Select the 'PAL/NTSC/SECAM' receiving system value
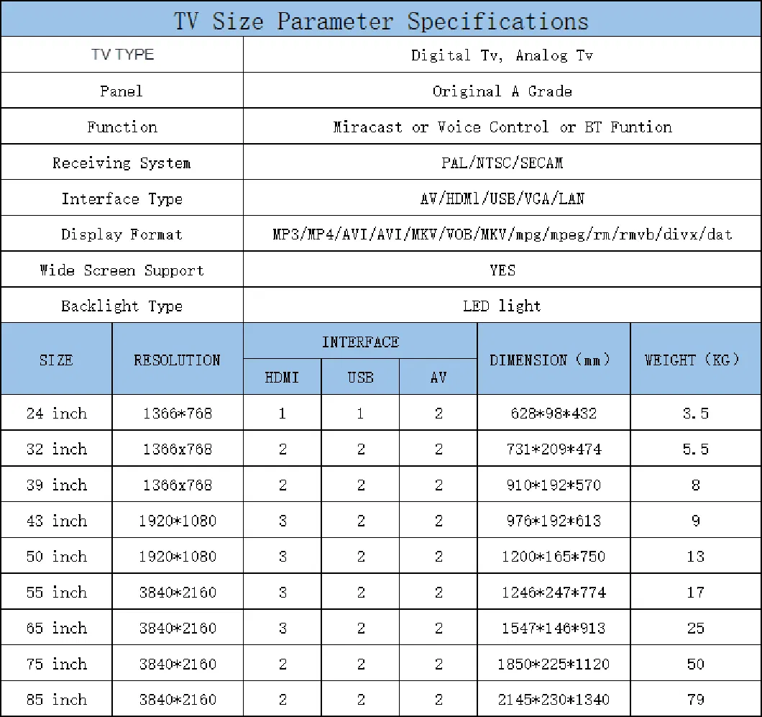 click(502, 163)
